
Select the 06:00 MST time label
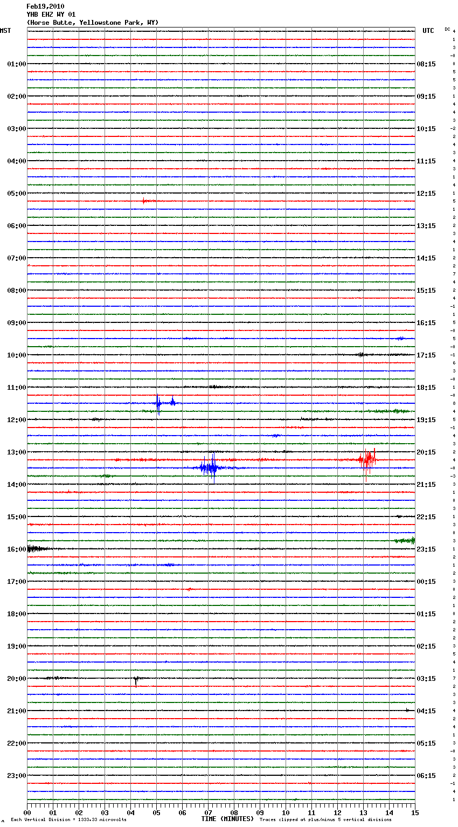[17, 226]
